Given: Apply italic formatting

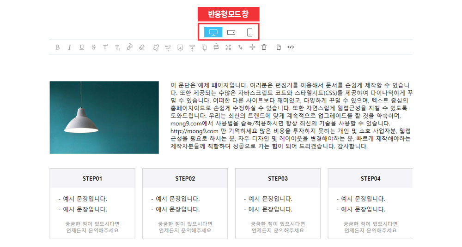Looking at the screenshot, I should (x=70, y=47).
